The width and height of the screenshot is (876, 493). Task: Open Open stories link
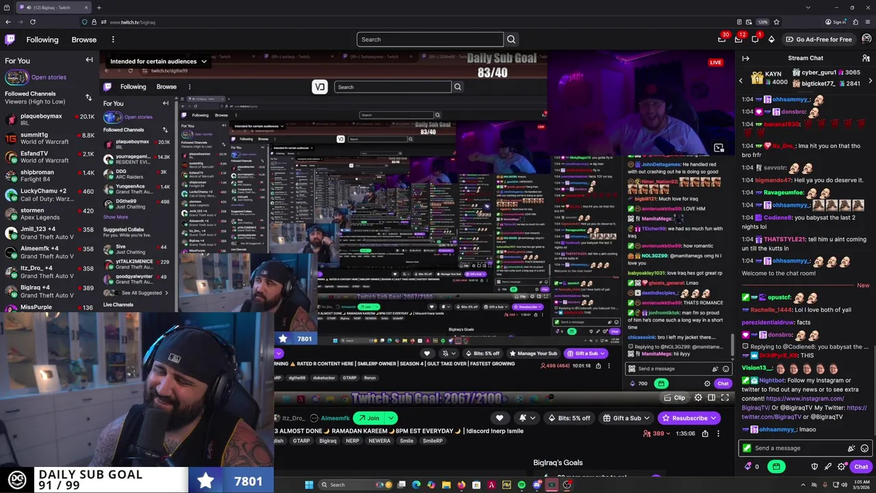tap(49, 77)
